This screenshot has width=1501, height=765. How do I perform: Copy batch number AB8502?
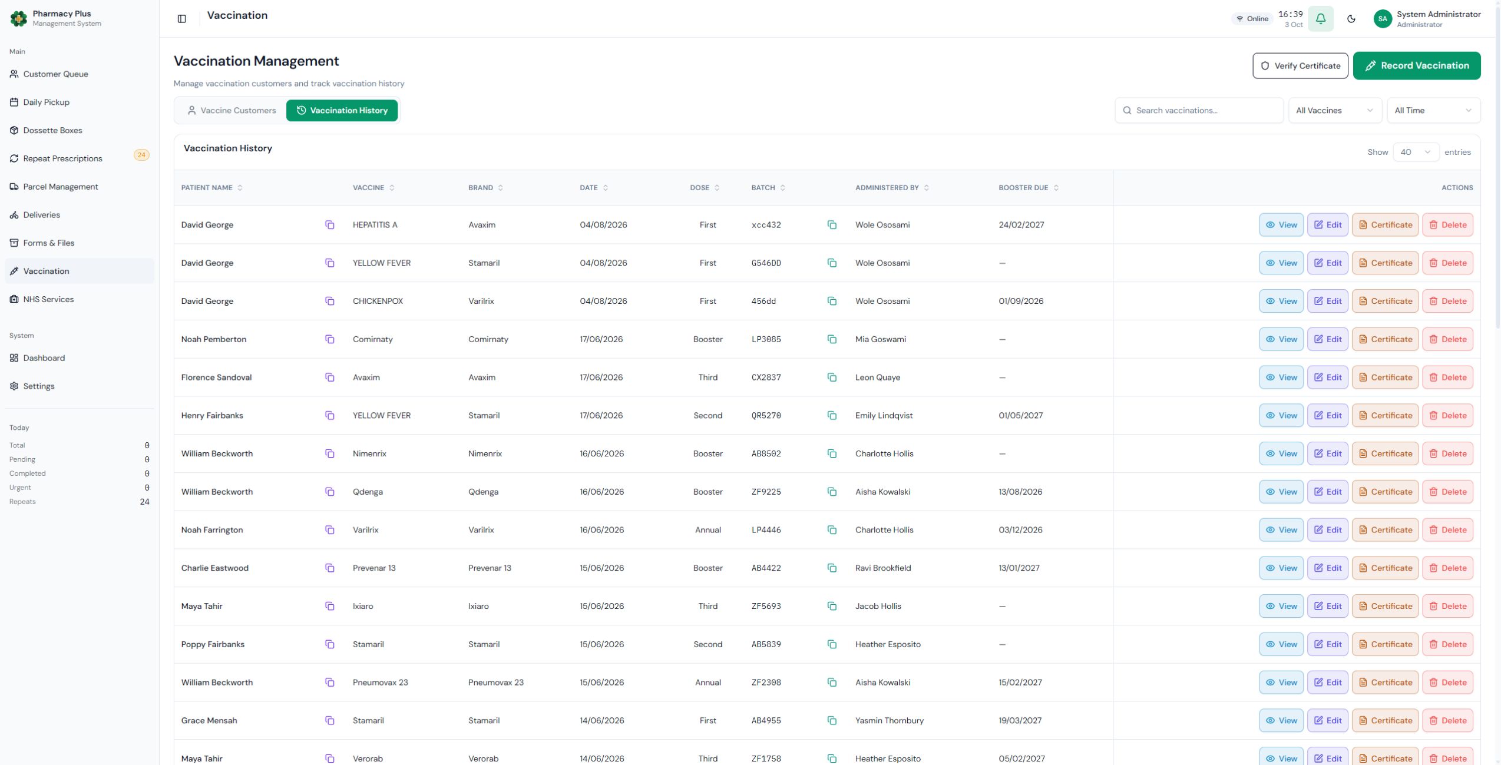click(832, 453)
